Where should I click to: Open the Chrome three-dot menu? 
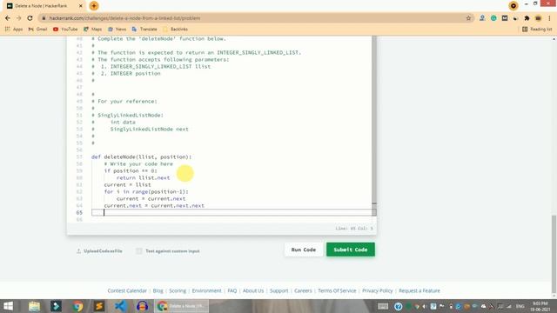549,18
